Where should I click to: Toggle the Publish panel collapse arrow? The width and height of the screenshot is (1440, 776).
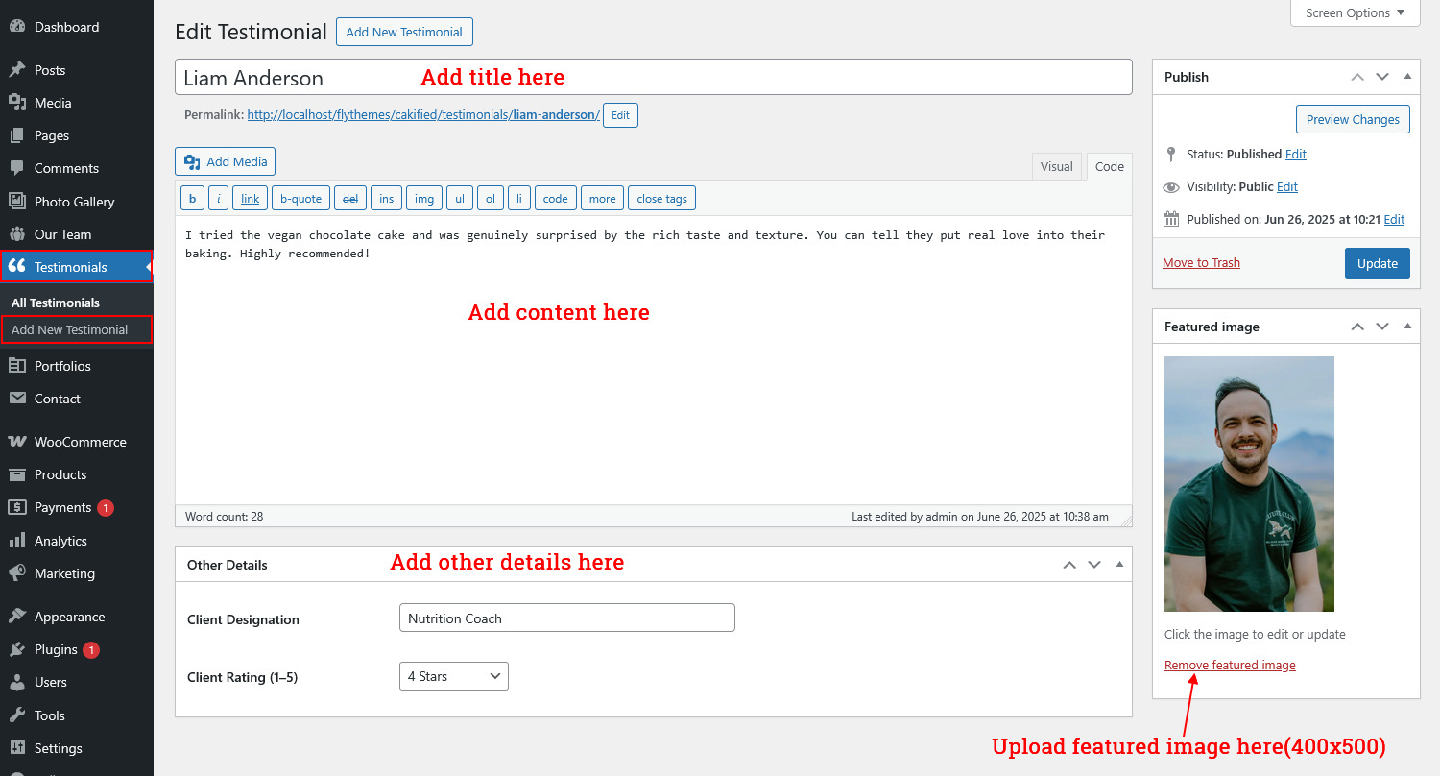pyautogui.click(x=1407, y=77)
